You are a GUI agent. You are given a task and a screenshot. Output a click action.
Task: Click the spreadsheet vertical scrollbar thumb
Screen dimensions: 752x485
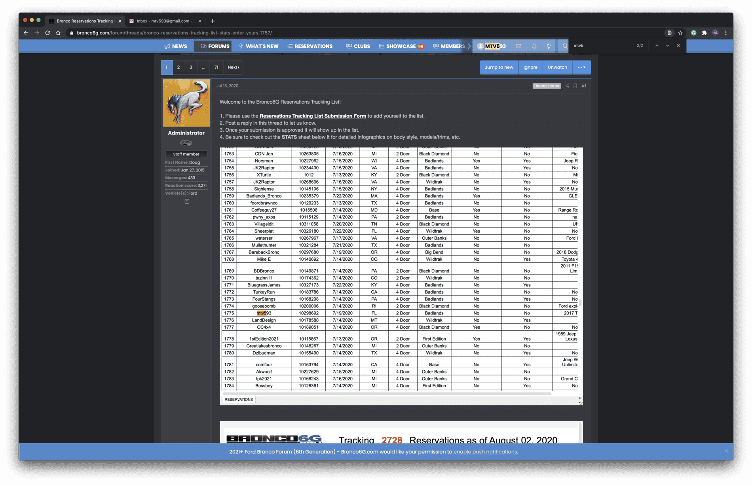(x=580, y=303)
